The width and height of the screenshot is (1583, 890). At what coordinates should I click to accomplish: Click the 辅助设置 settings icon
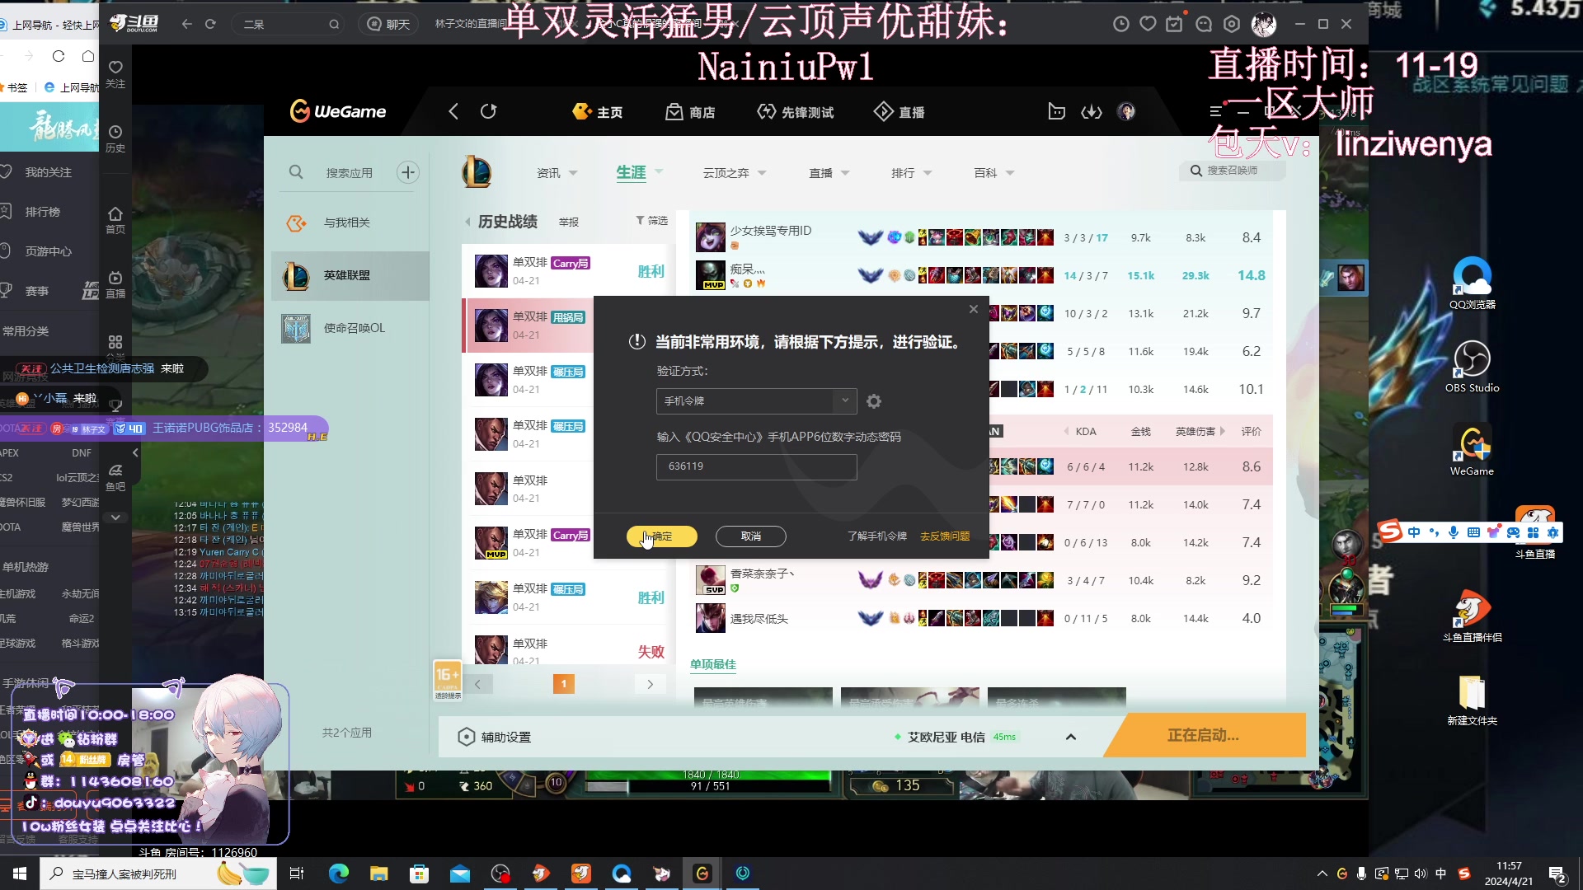pos(467,737)
